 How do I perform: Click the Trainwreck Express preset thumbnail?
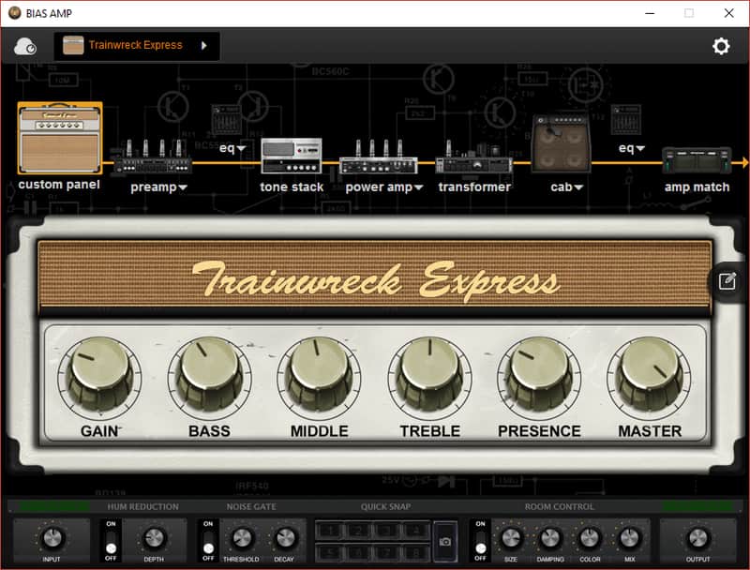coord(73,45)
